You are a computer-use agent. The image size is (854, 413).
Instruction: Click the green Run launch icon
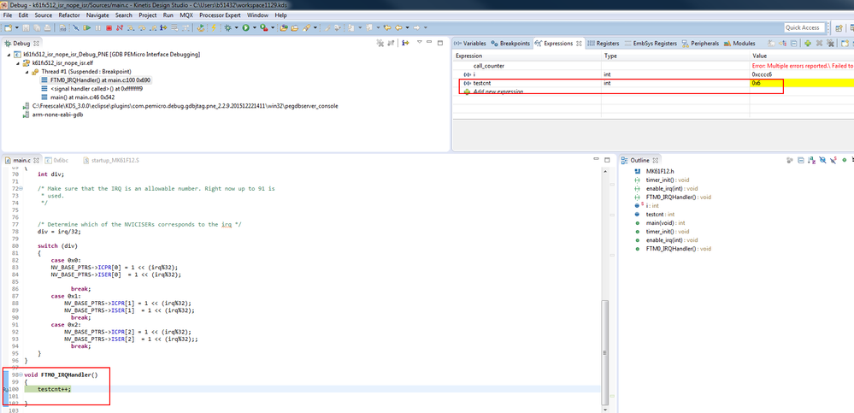245,27
